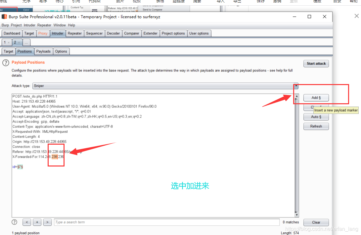This screenshot has height=235, width=361.
Task: Click the highlighted 238 in X-Forwarded-For
Action: pyautogui.click(x=55, y=157)
